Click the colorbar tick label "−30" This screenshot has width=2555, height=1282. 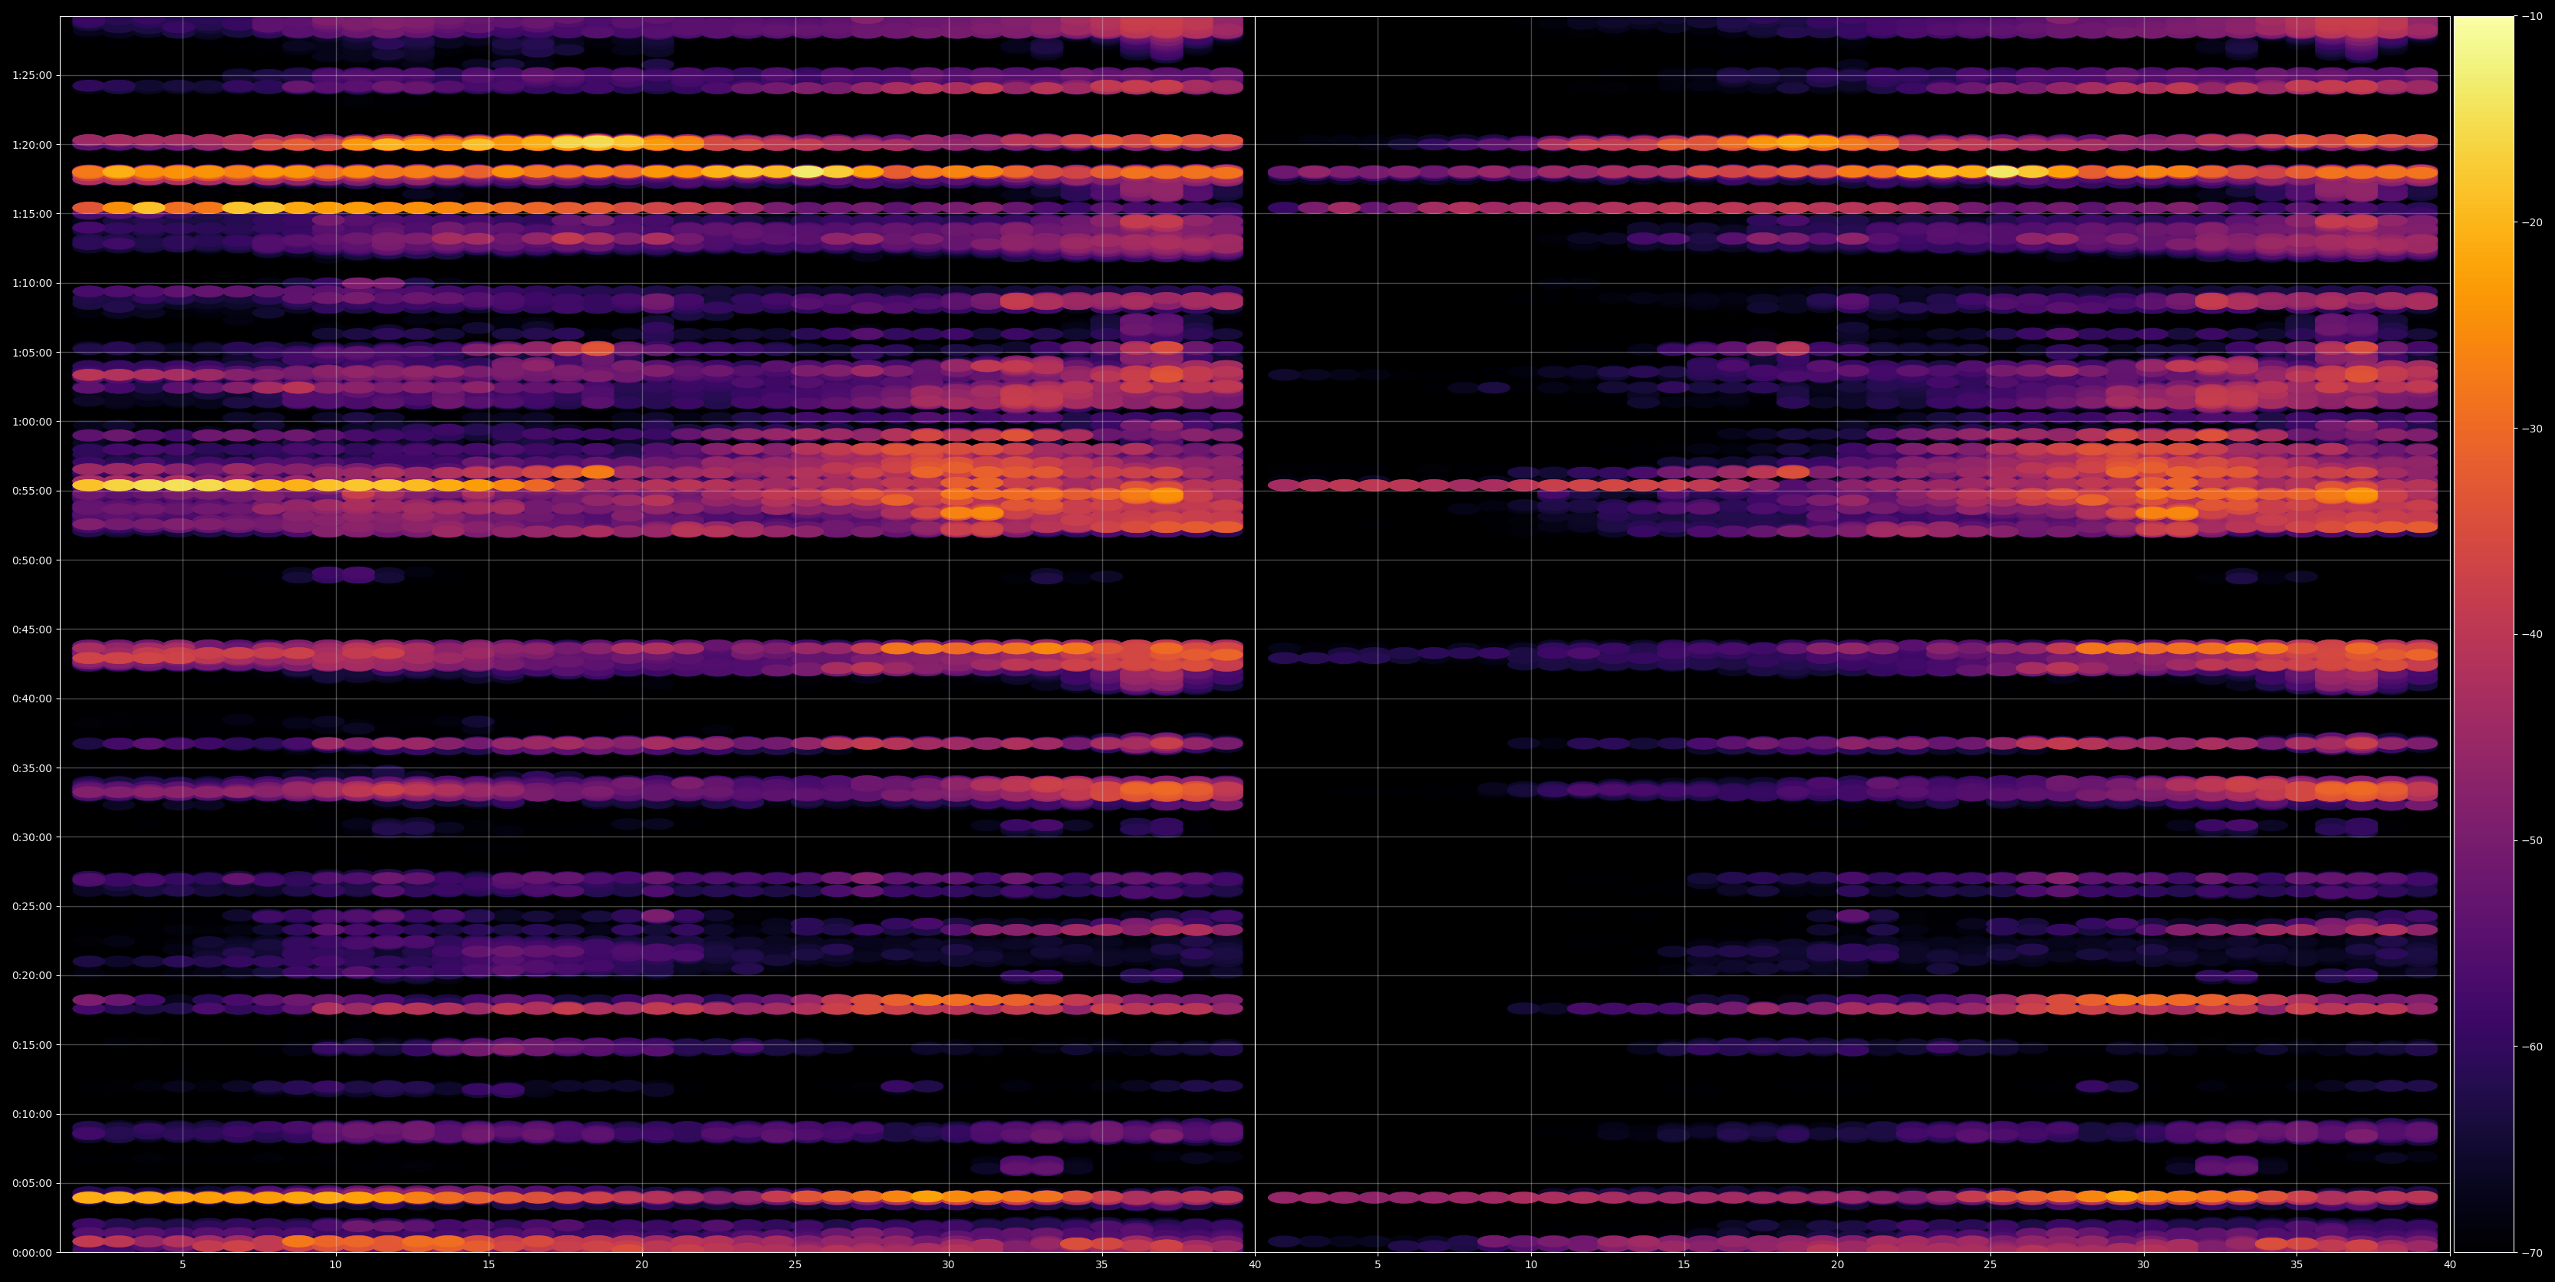coord(2532,429)
